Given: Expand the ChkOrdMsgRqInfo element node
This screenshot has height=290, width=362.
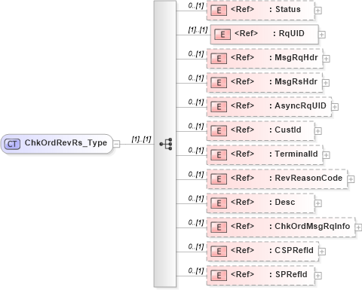Looking at the screenshot, I should [358, 227].
